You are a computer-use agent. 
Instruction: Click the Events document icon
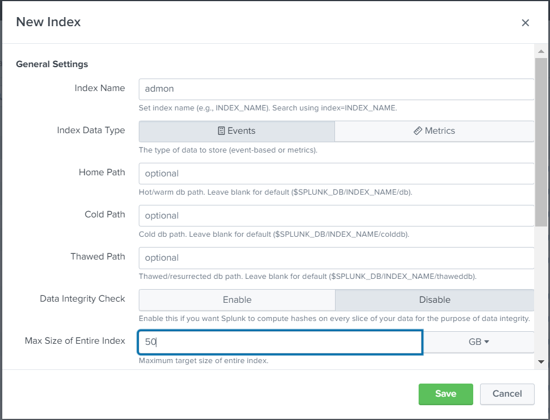(222, 131)
